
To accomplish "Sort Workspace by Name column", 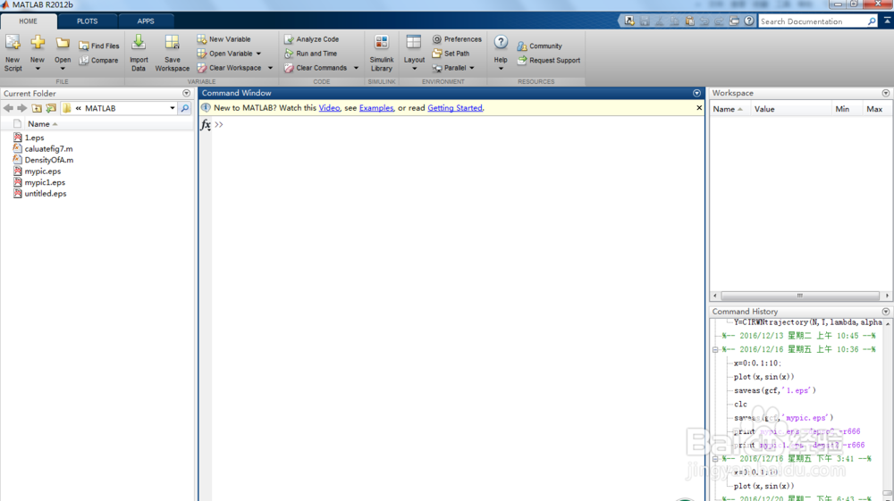I will click(x=728, y=109).
